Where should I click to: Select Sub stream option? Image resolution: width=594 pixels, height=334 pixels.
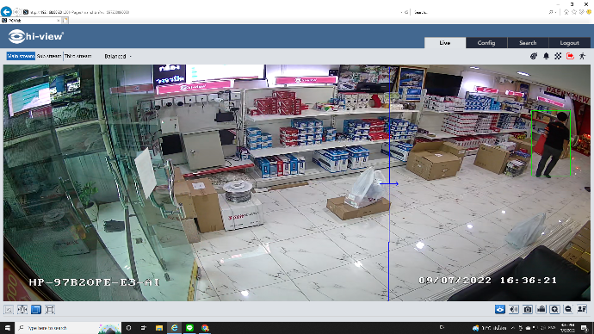pyautogui.click(x=49, y=56)
